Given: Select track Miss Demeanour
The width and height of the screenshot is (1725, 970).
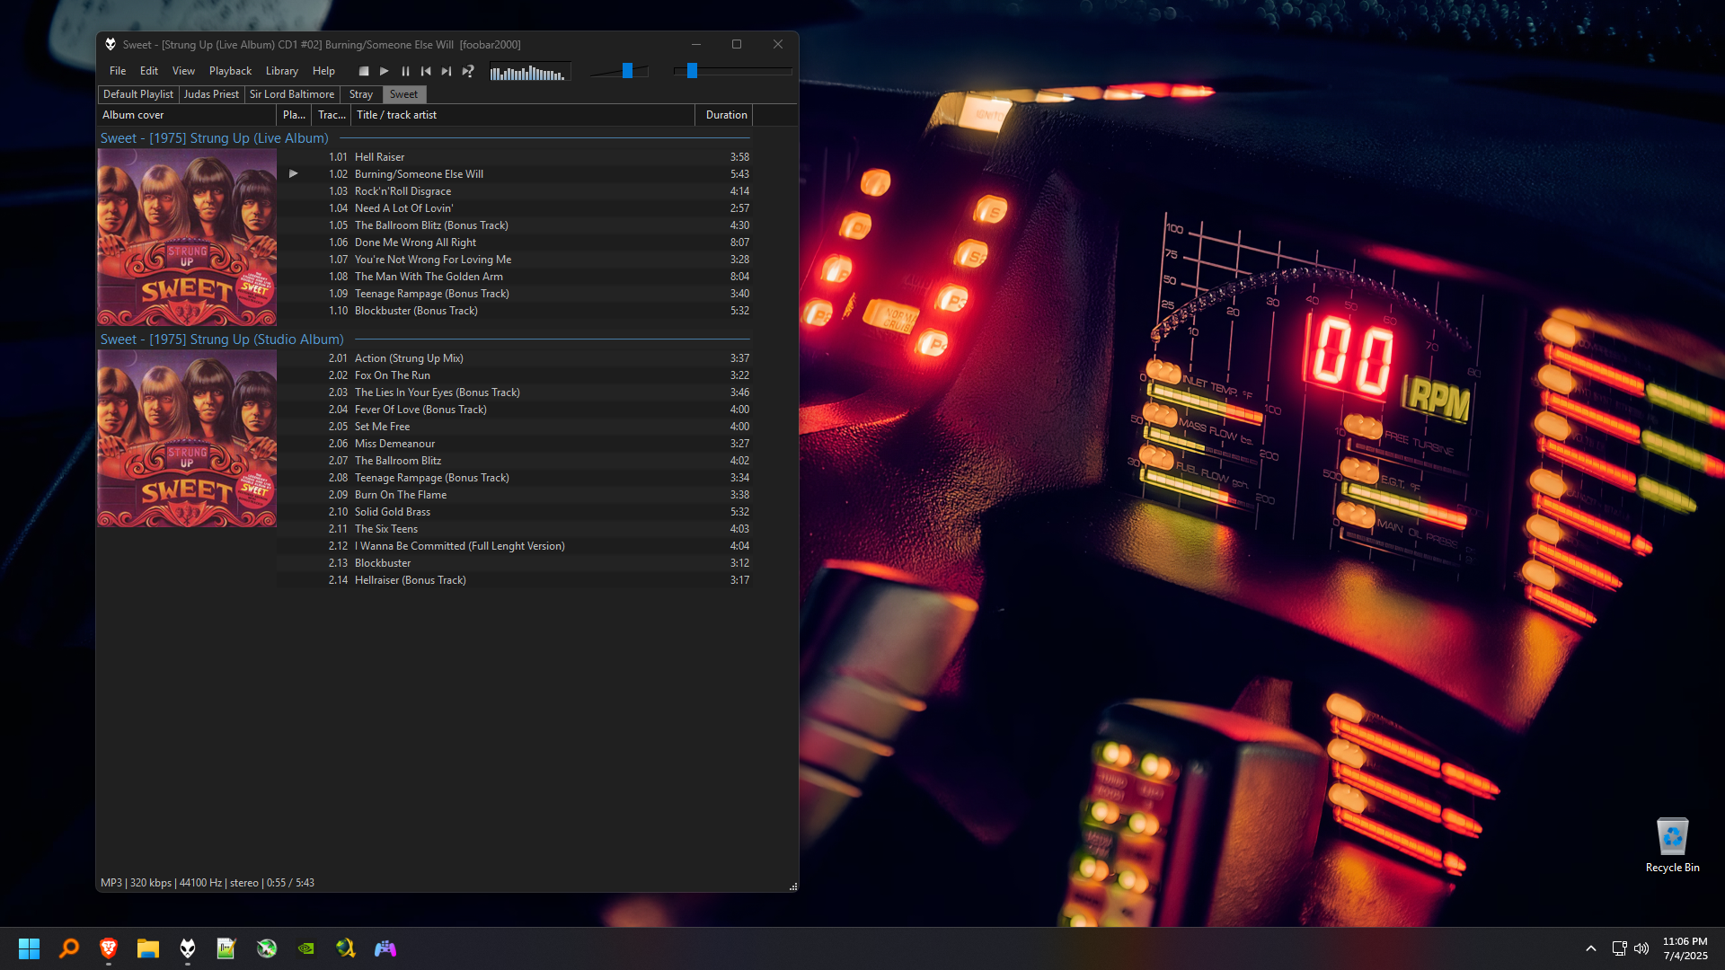Looking at the screenshot, I should [515, 444].
